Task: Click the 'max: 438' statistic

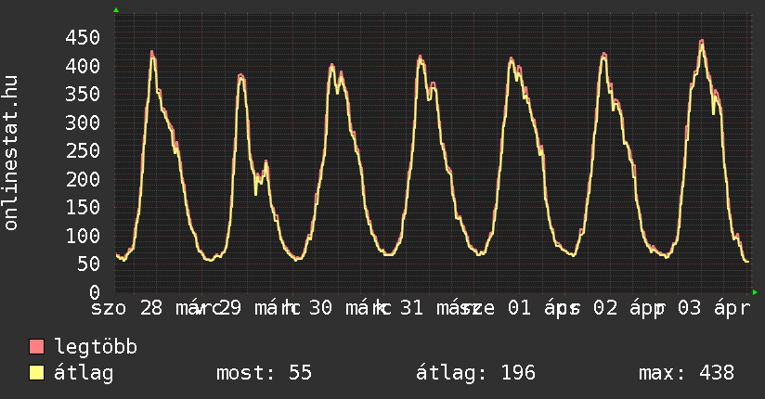Action: pyautogui.click(x=686, y=373)
